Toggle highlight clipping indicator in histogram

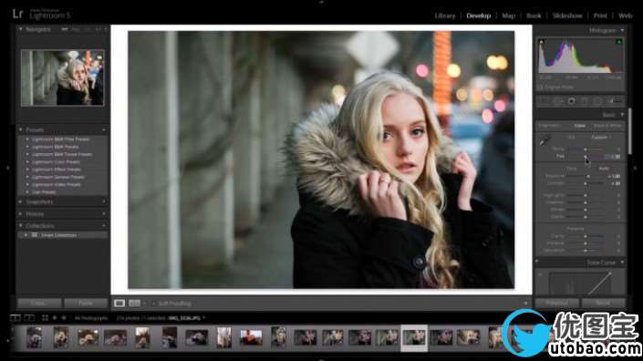tap(619, 42)
